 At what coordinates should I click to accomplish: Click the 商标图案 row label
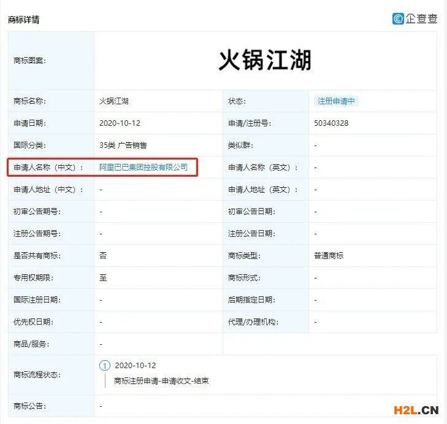pos(29,60)
